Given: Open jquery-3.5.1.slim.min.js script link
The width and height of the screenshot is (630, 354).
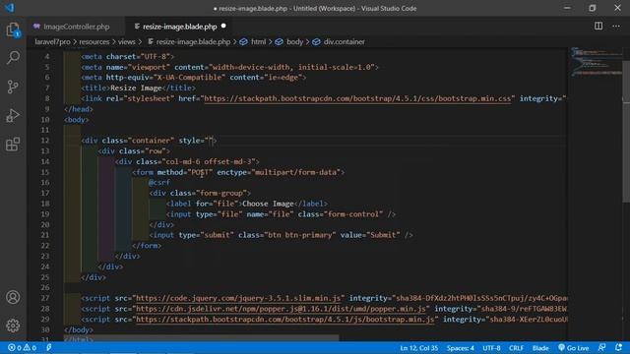Looking at the screenshot, I should tap(238, 298).
